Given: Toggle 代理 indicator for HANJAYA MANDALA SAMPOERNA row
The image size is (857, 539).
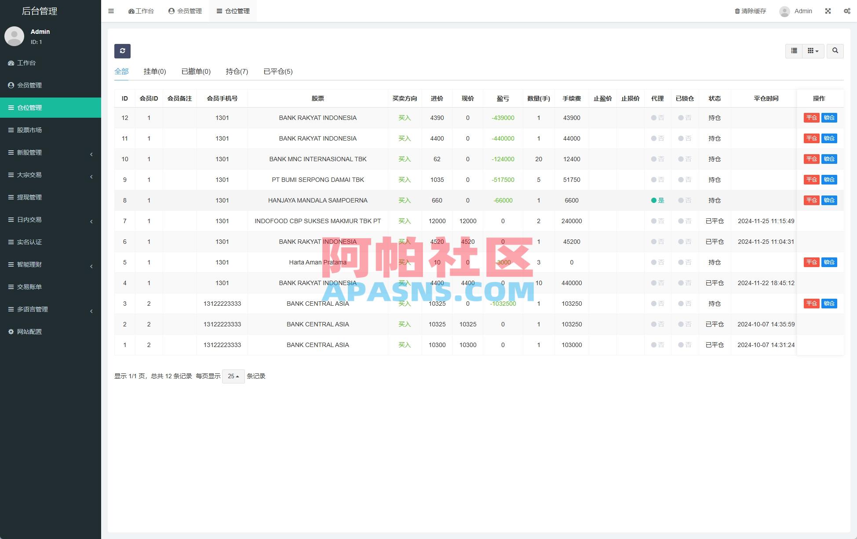Looking at the screenshot, I should [x=658, y=200].
